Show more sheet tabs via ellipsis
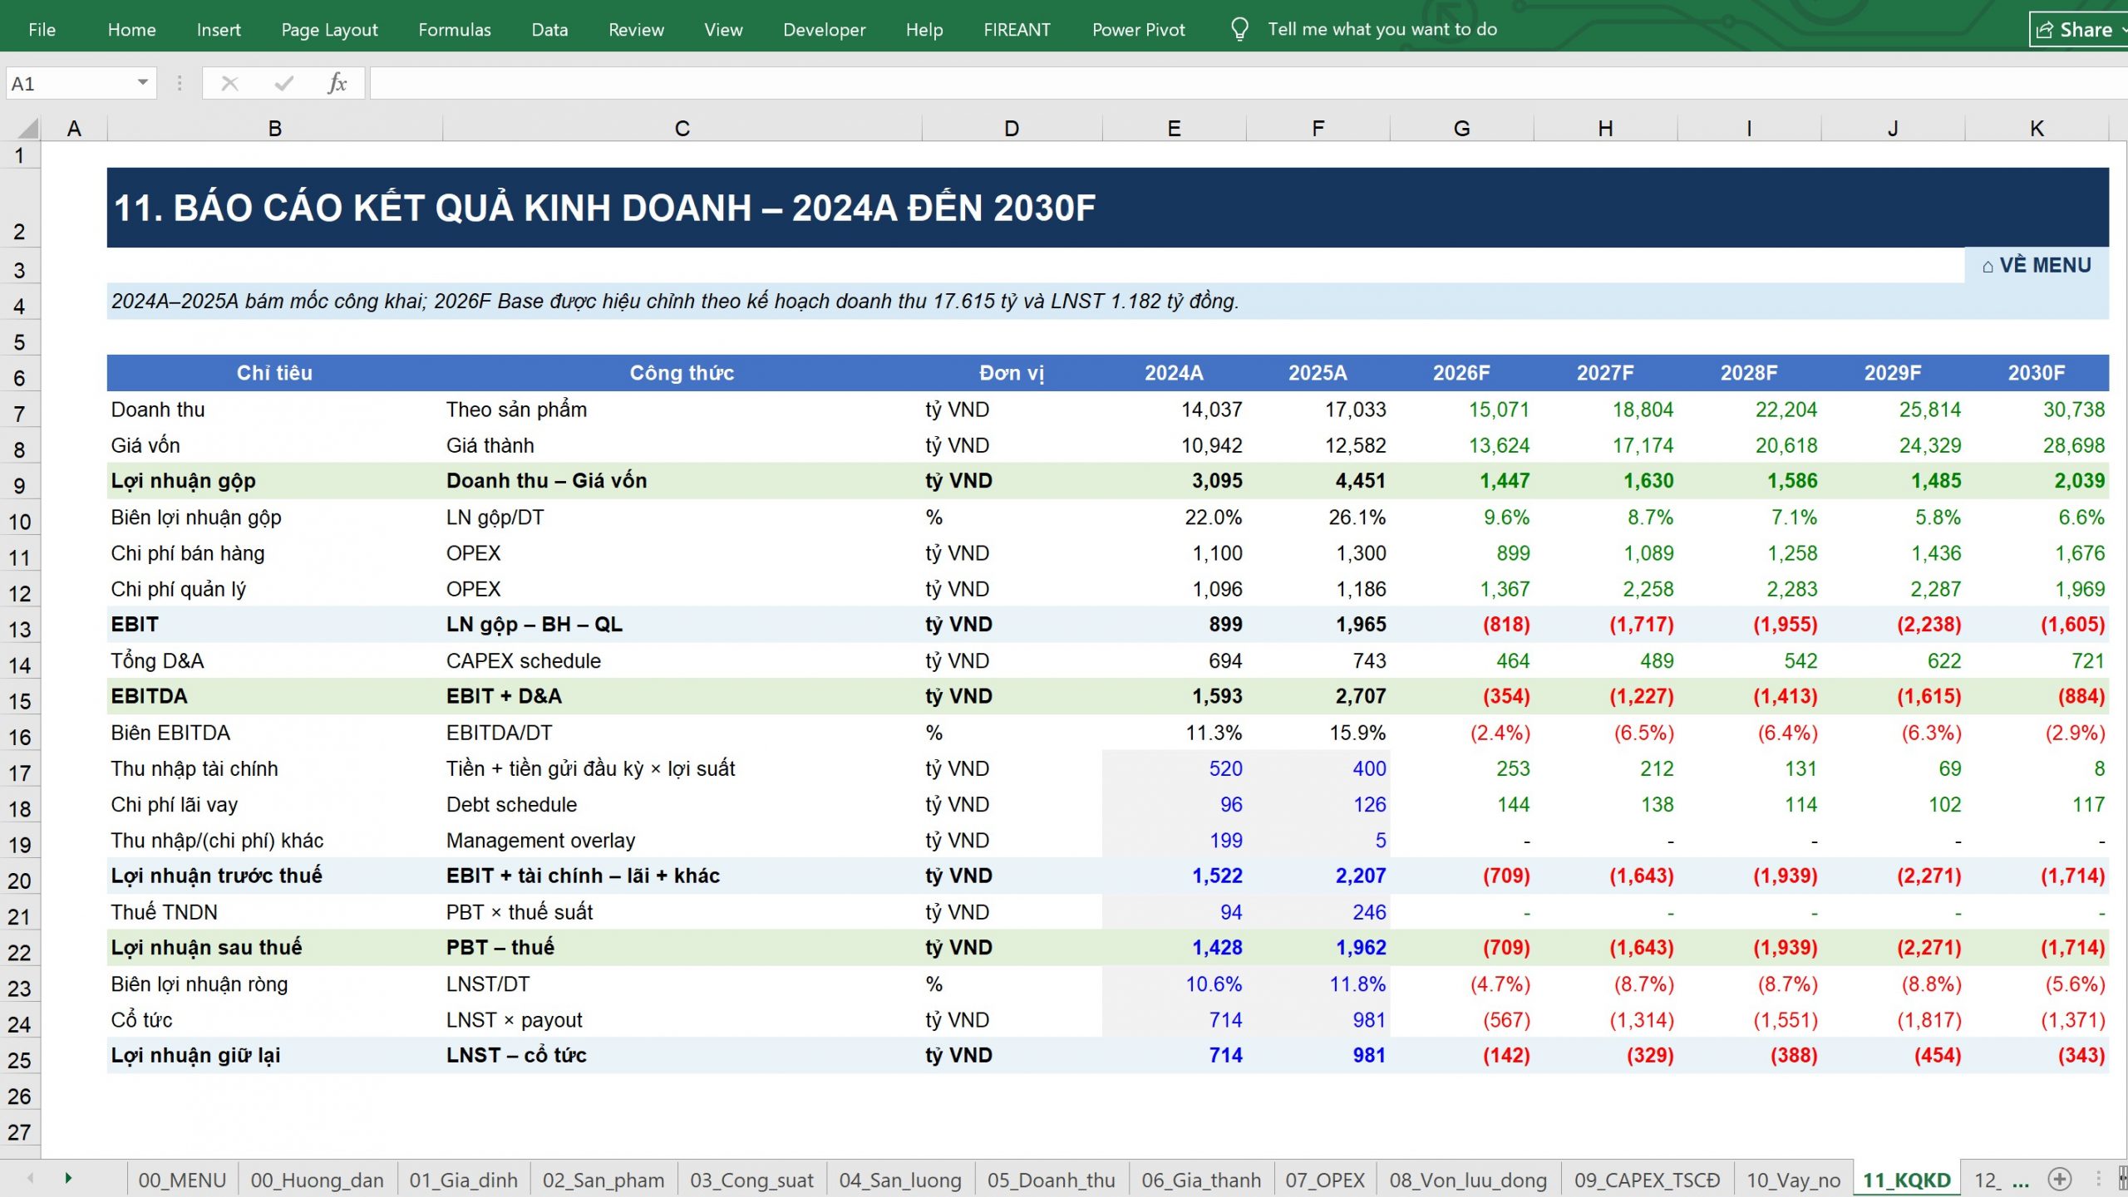Image resolution: width=2128 pixels, height=1197 pixels. 2022,1180
